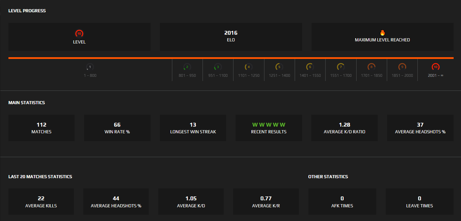Click the 2016 ELO value

231,33
